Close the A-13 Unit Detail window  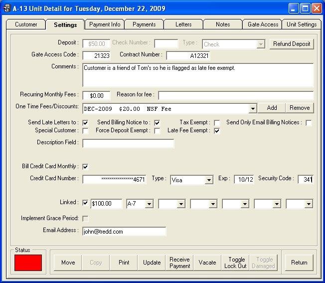coord(317,8)
